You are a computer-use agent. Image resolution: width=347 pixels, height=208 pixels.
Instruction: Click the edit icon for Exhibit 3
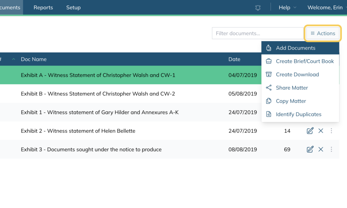pyautogui.click(x=310, y=149)
